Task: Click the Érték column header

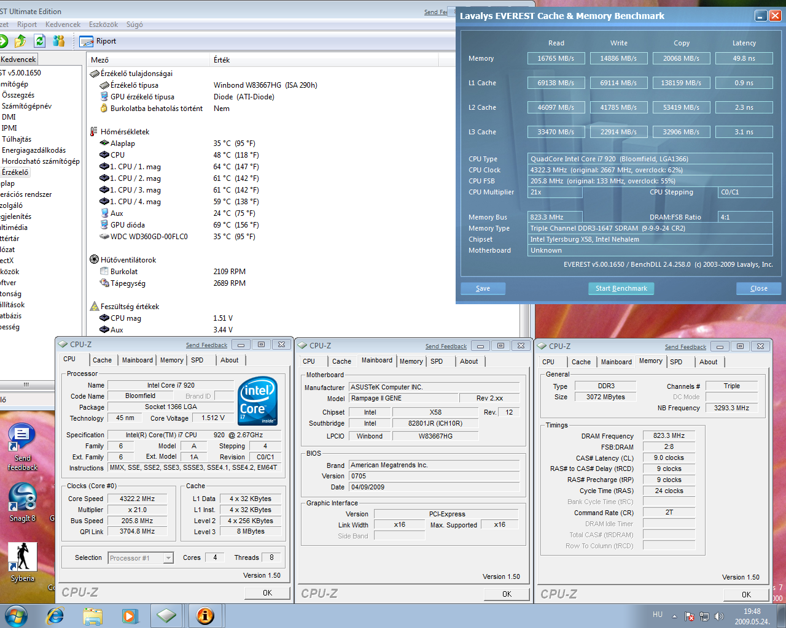Action: [324, 59]
